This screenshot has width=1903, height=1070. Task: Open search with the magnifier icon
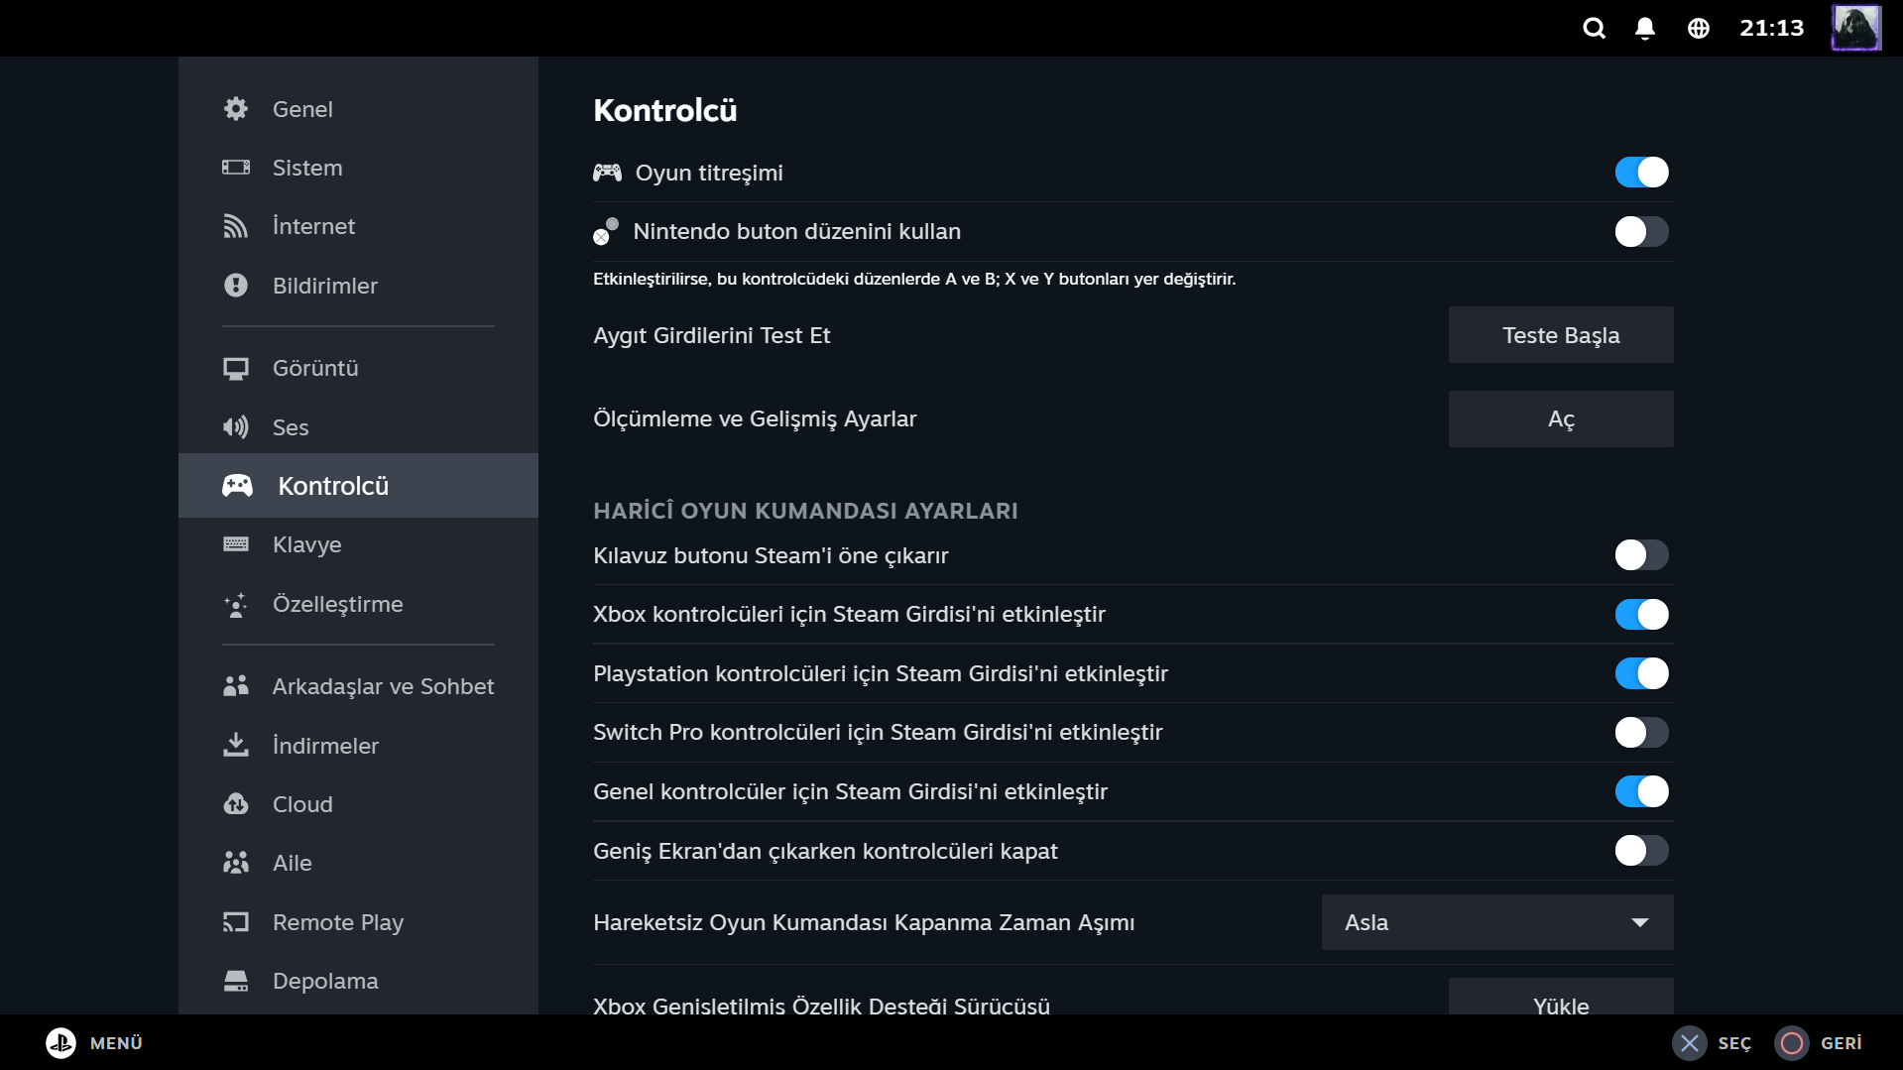click(x=1594, y=28)
